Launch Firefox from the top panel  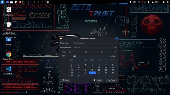[x=20, y=2]
